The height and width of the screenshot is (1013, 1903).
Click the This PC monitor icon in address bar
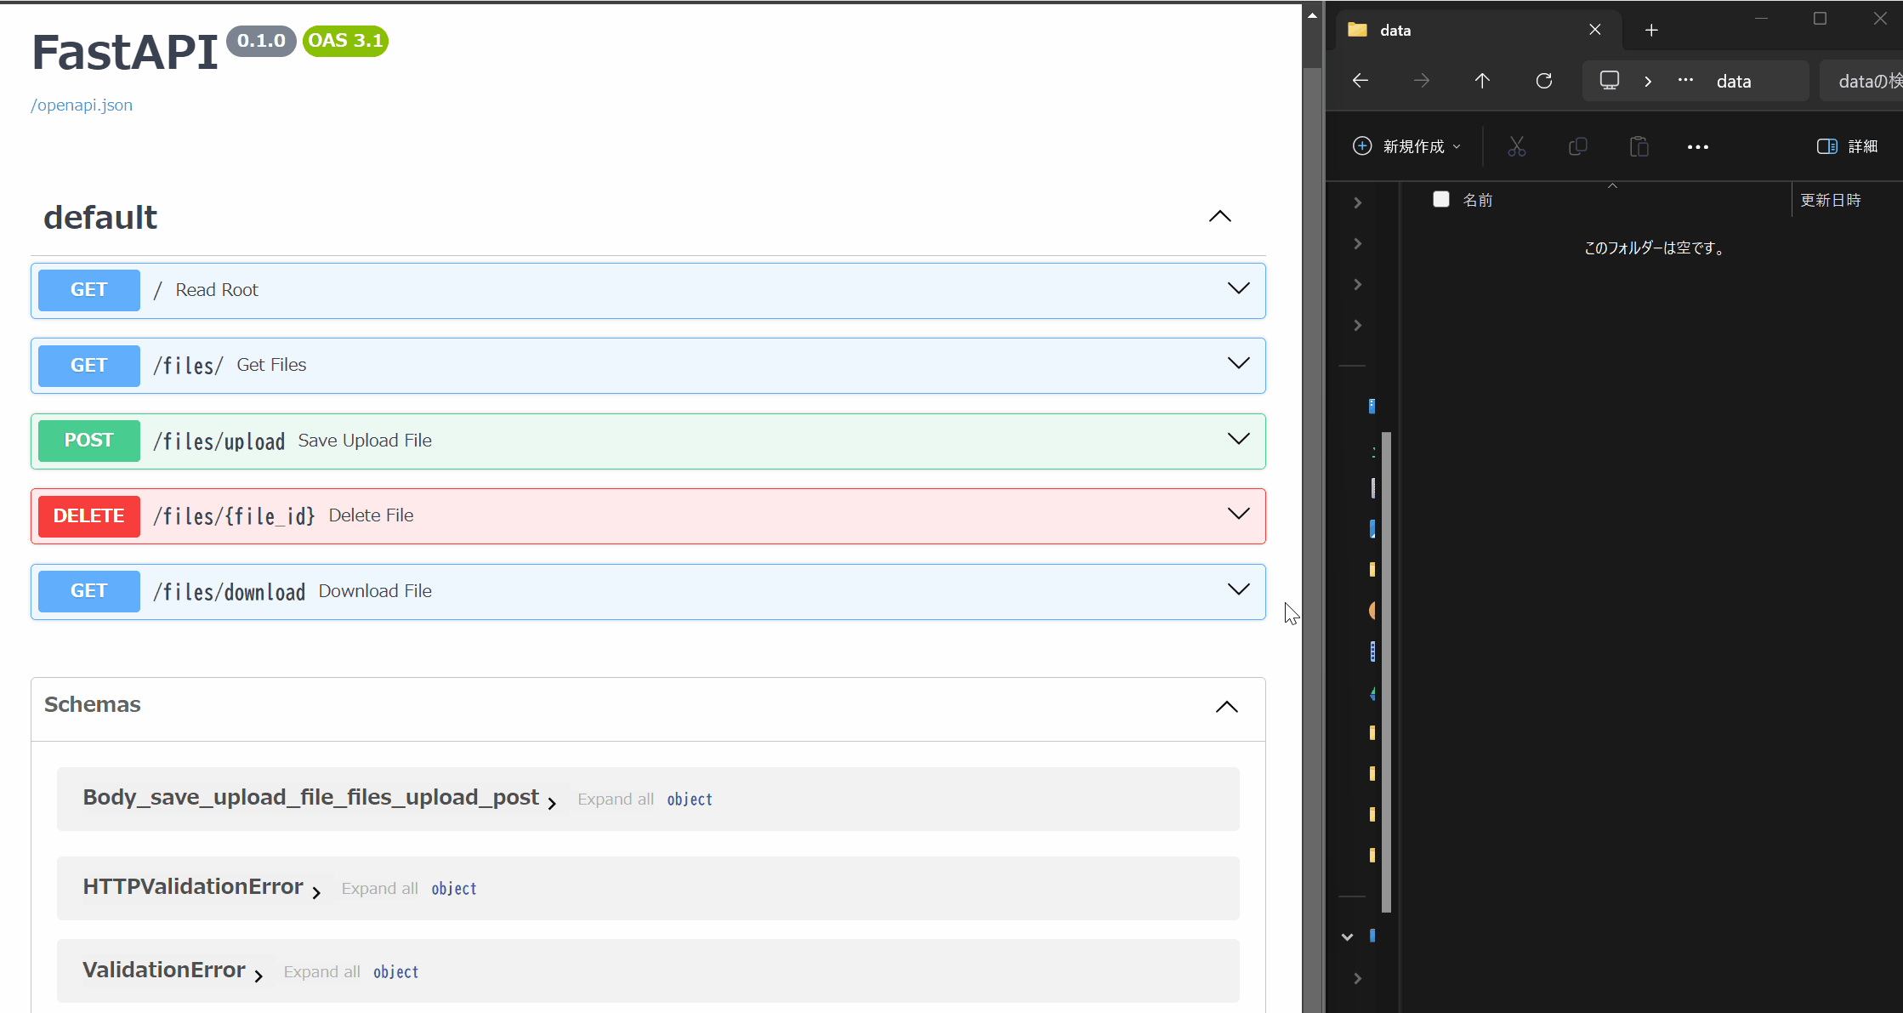point(1610,81)
